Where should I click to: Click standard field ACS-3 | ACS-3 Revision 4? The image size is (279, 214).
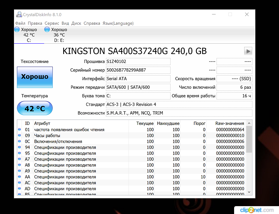pos(179,104)
